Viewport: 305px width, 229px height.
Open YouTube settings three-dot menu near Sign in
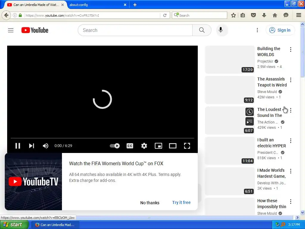tap(257, 30)
